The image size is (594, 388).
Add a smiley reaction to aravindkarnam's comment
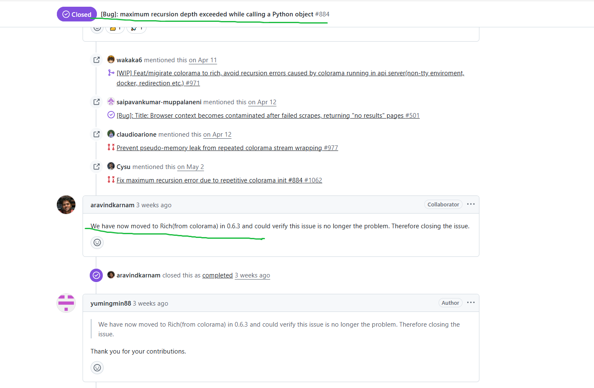97,243
